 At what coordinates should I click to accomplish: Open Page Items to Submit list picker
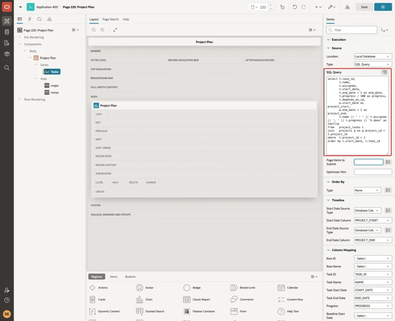388,162
